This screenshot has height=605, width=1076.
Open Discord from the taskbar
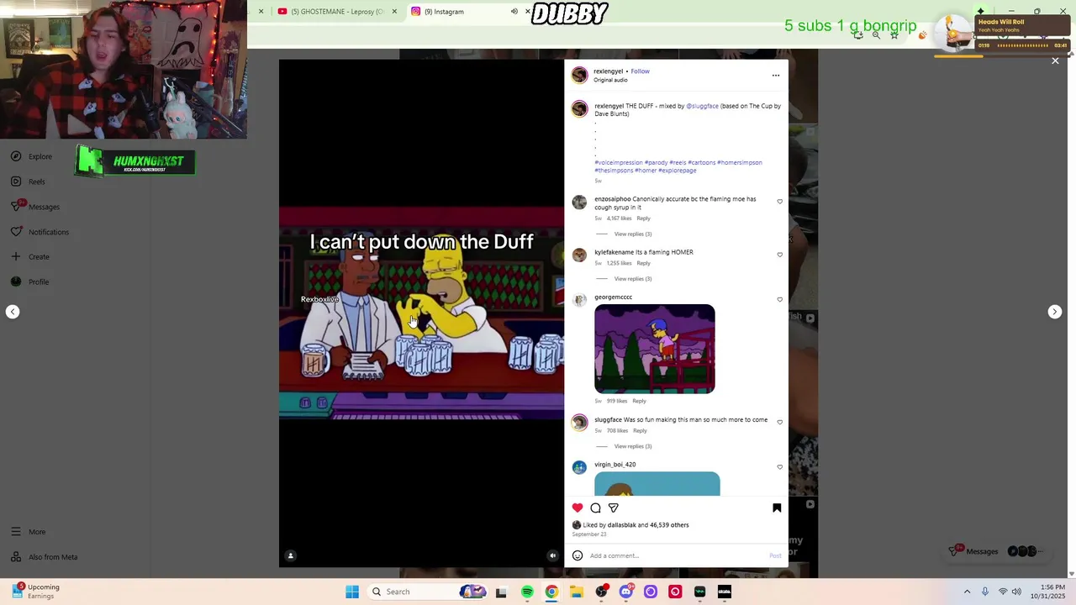(x=625, y=592)
